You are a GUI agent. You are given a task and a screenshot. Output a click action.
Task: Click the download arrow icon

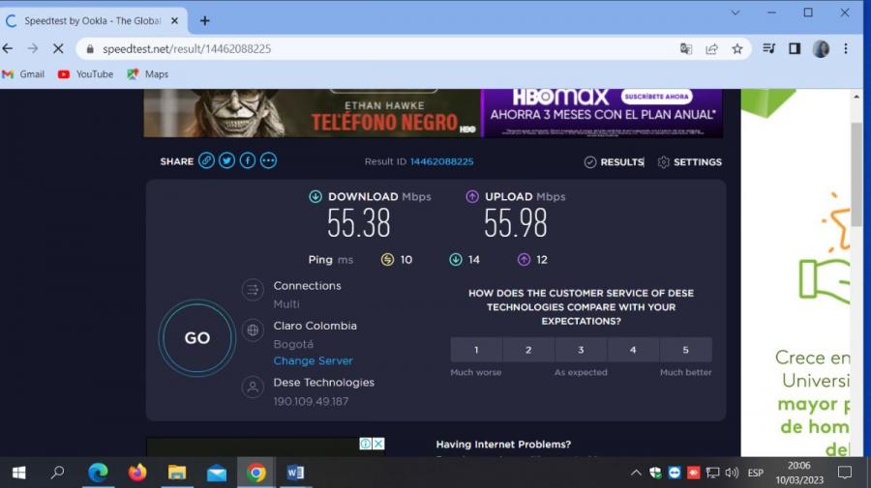[315, 196]
